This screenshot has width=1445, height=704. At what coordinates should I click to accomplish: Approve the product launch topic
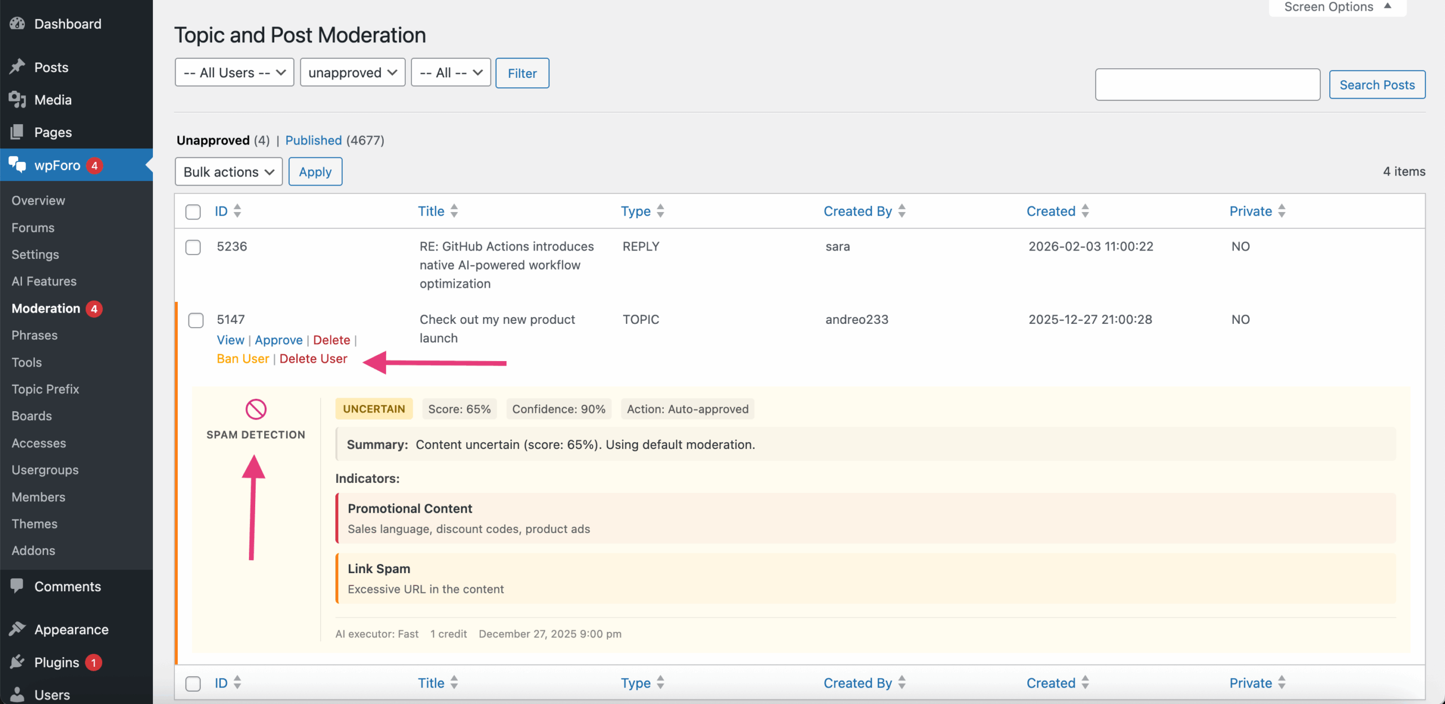[279, 340]
